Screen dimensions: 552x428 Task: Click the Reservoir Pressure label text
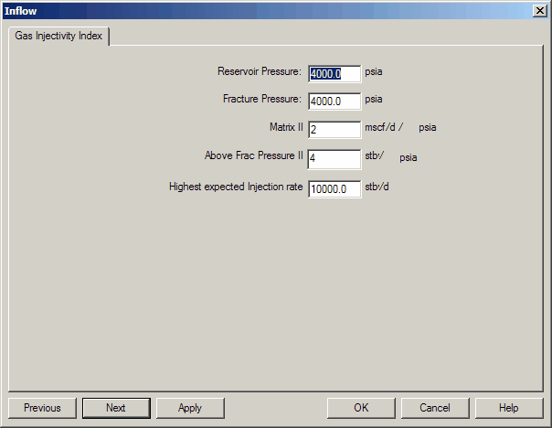(259, 71)
